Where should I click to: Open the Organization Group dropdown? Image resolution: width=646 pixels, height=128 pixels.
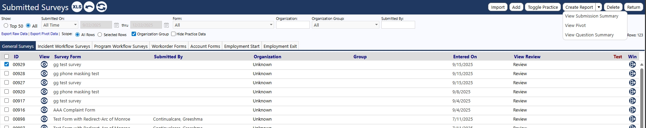346,25
